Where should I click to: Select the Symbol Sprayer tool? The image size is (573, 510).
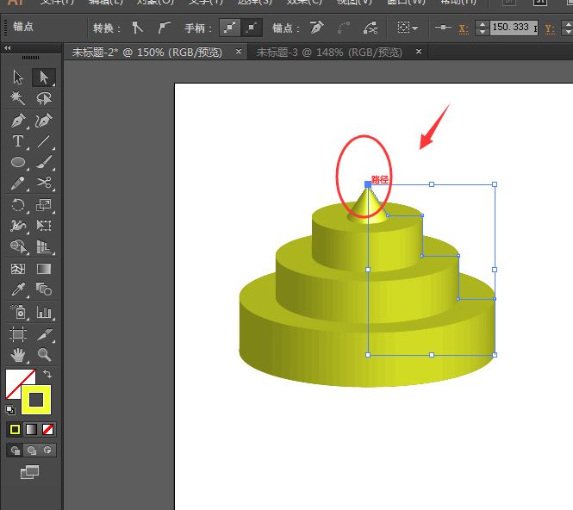point(18,312)
